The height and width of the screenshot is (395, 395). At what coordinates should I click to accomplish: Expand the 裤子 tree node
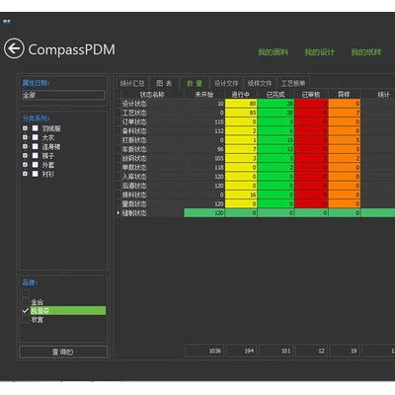click(x=25, y=155)
